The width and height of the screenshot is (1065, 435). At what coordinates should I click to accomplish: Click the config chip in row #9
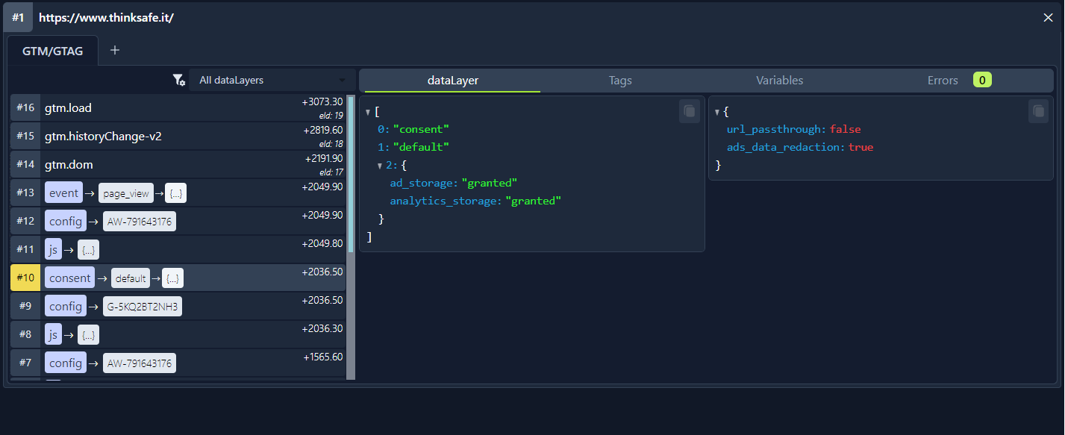66,307
